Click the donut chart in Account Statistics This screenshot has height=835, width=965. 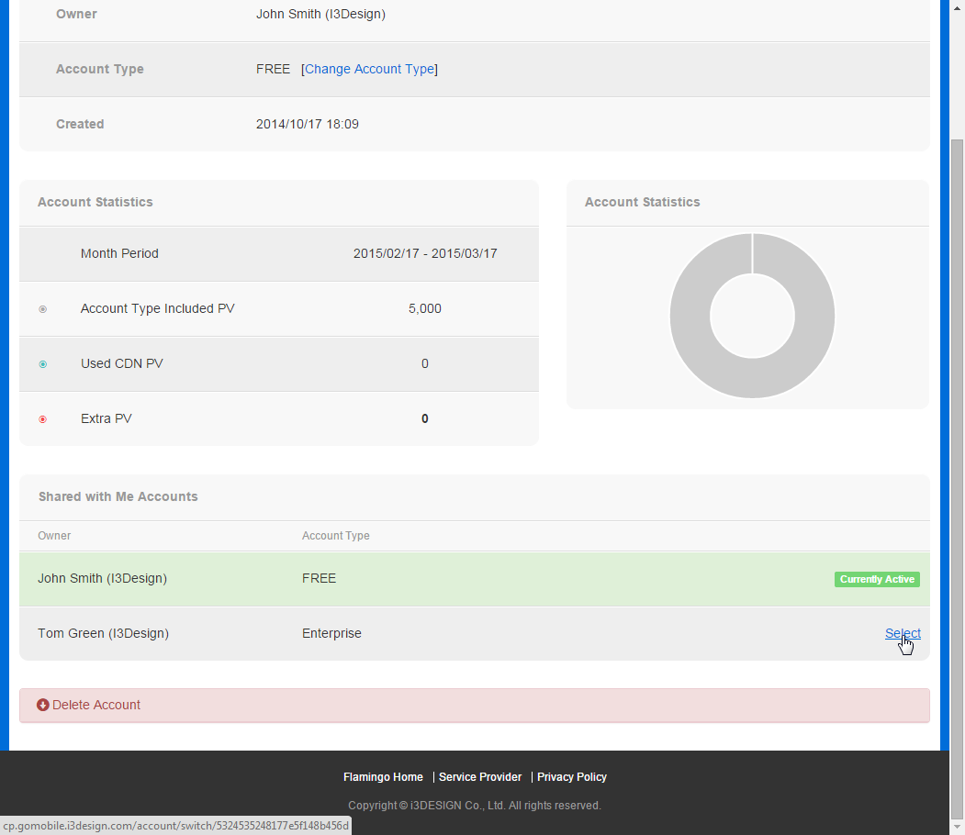tap(752, 316)
